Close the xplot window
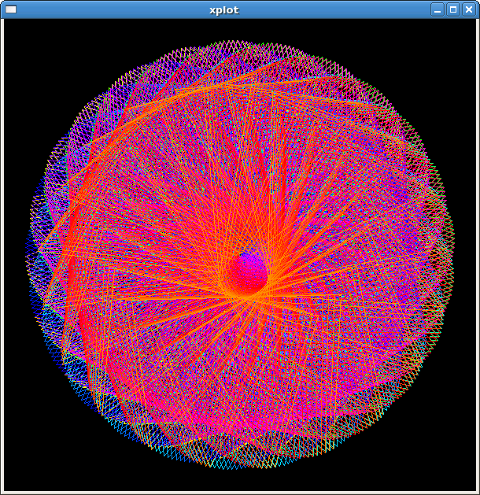This screenshot has width=480, height=495. (x=469, y=9)
